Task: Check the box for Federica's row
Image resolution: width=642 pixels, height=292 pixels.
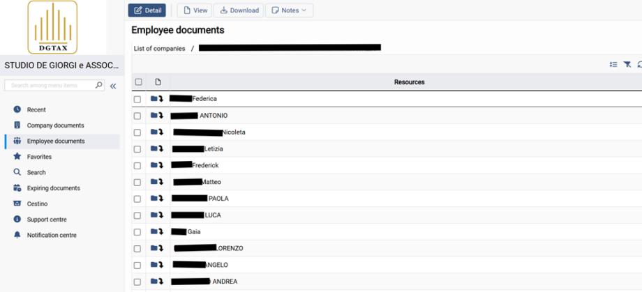Action: point(137,99)
